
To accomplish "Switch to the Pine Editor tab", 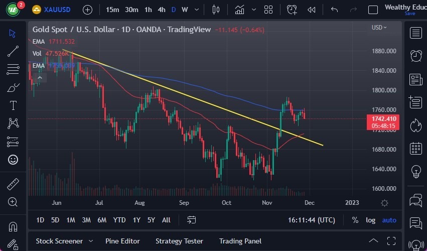I will coord(122,241).
